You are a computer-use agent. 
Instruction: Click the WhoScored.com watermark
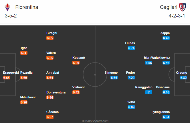click(95, 121)
